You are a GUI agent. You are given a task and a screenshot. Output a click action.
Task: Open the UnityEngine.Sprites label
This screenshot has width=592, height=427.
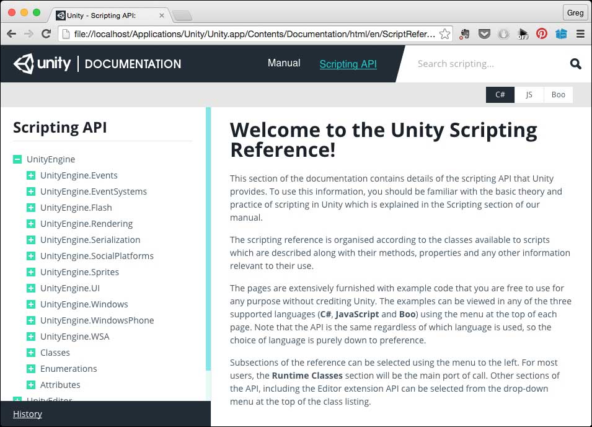pos(80,272)
